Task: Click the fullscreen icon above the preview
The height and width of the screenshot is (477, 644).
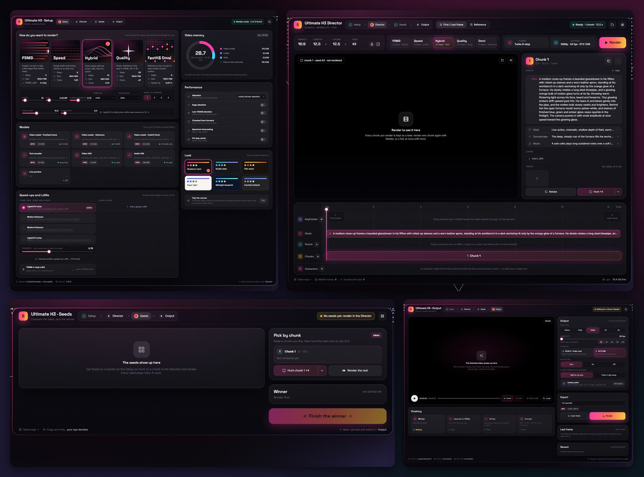Action: coord(502,60)
